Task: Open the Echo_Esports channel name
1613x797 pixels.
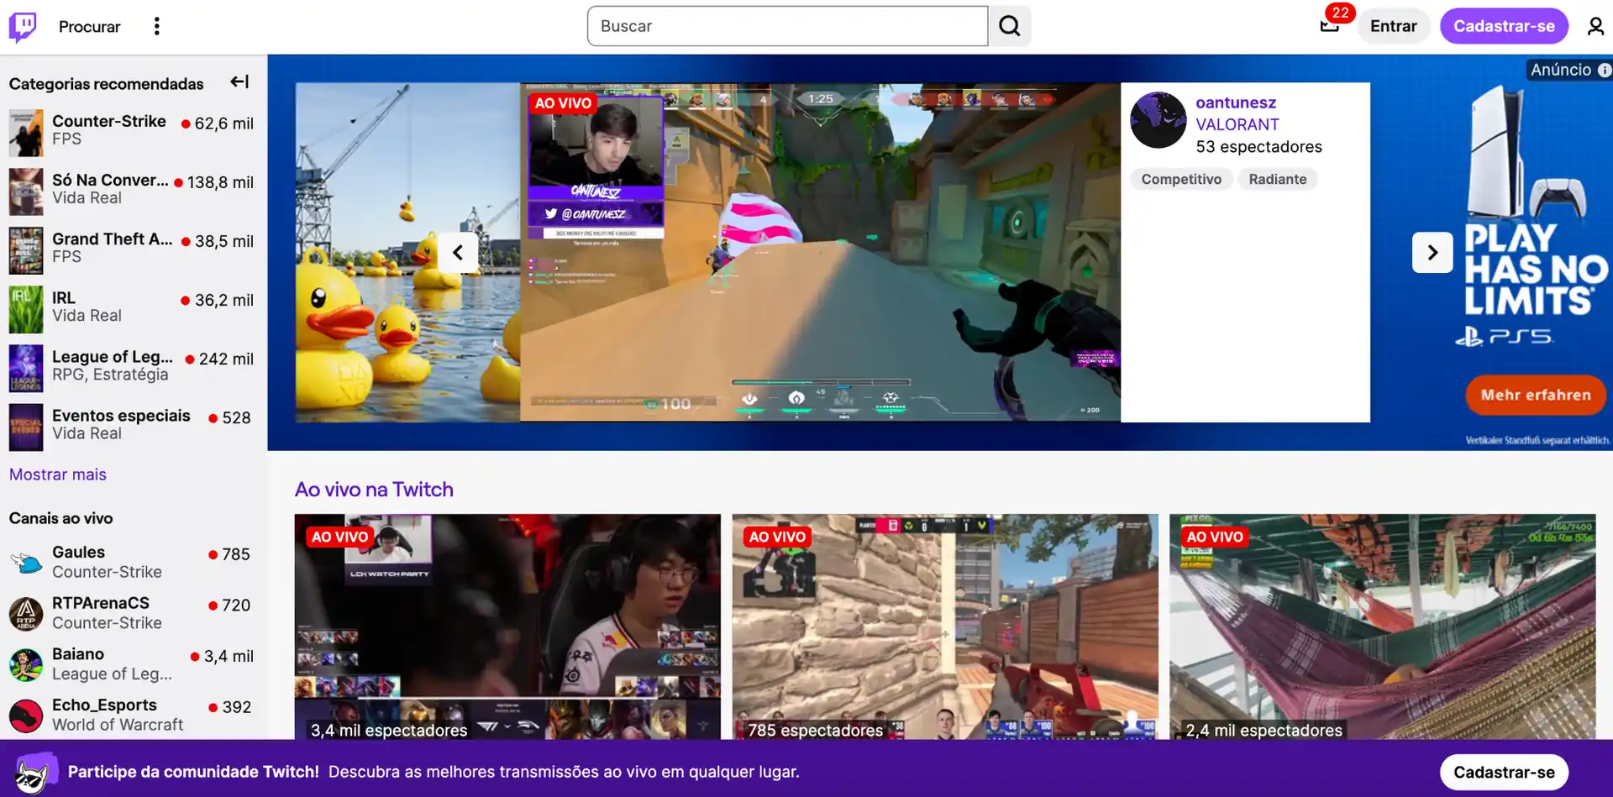Action: tap(104, 705)
